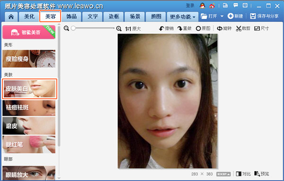Click the zoom slider handle
The height and width of the screenshot is (181, 284).
[x=73, y=28]
